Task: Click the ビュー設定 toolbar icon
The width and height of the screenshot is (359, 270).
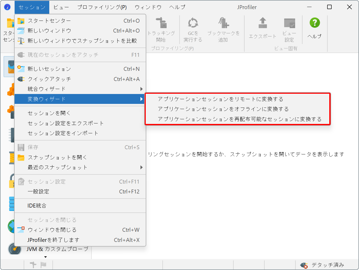Action: 289,23
